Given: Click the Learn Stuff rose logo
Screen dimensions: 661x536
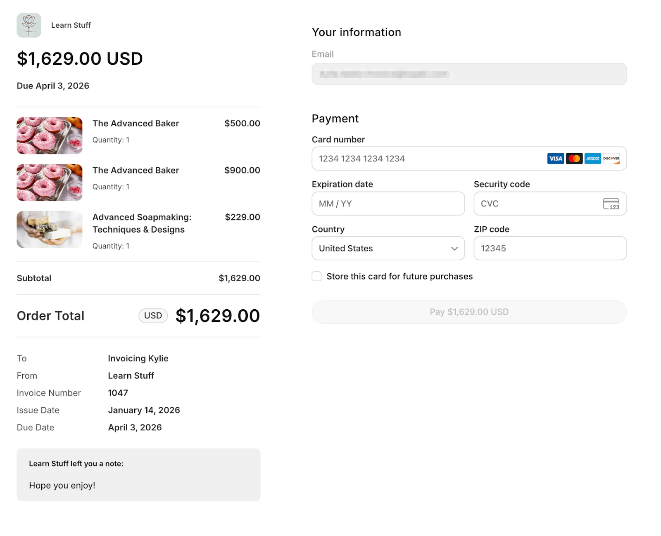Looking at the screenshot, I should coord(29,25).
